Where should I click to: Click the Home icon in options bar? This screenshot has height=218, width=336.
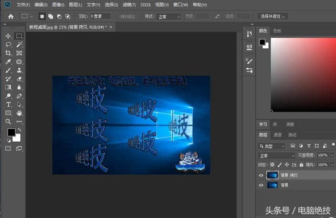coord(10,16)
